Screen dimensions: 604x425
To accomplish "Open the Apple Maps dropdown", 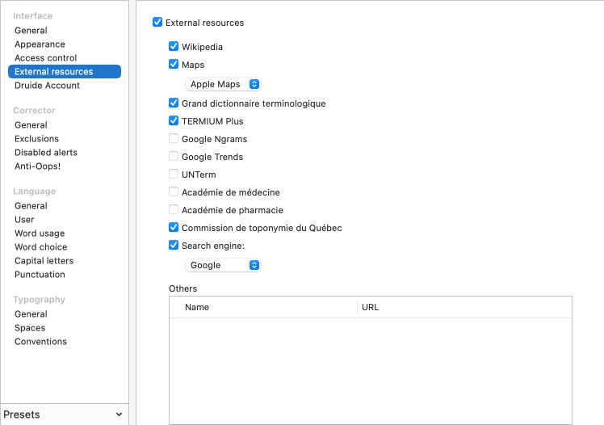I will 224,84.
